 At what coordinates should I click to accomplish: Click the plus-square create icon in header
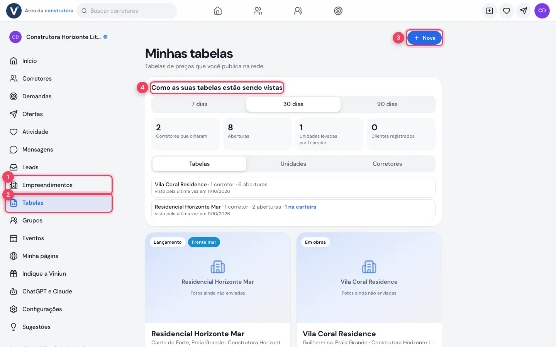(490, 11)
